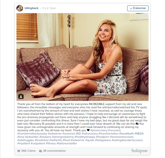Click the #NEDA hashtag
165x158 pixels.
point(139,134)
